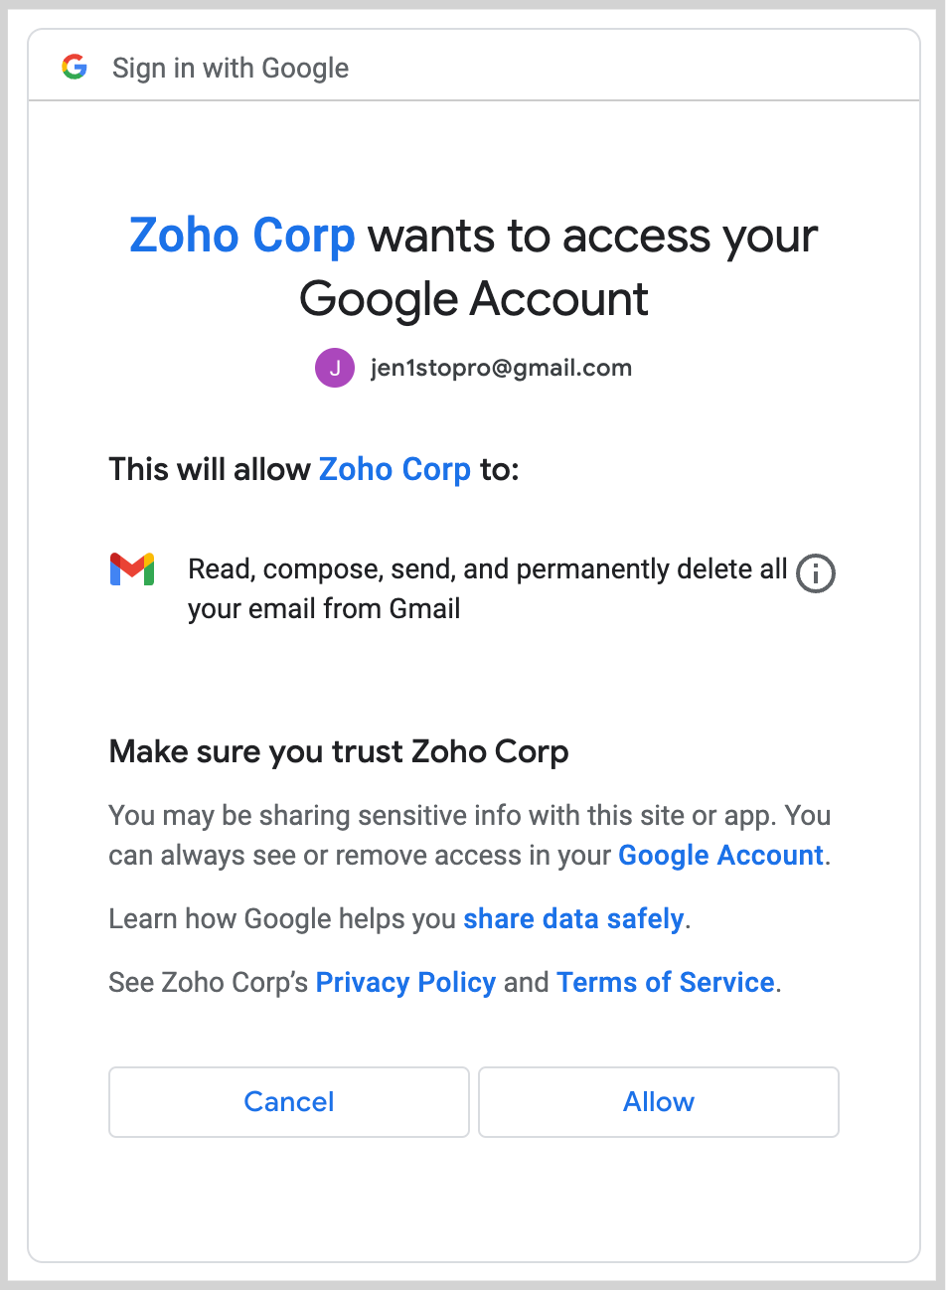
Task: Open Zoho Corp's Privacy Policy link
Action: coord(405,982)
